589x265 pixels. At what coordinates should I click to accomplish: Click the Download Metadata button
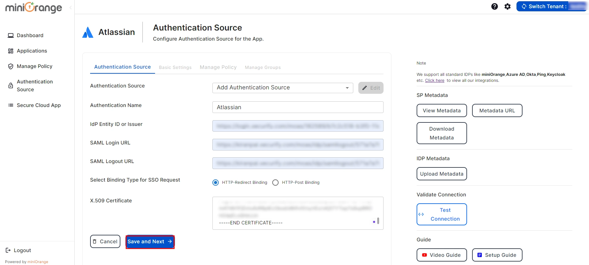[x=442, y=133]
